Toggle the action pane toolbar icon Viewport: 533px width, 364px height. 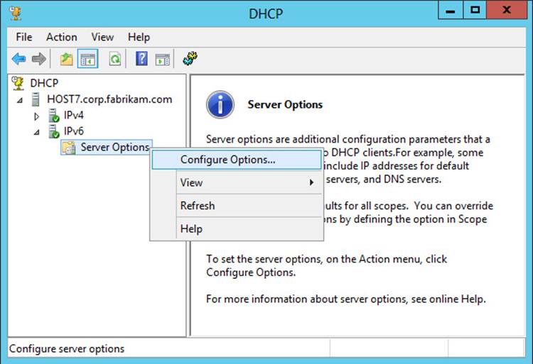pyautogui.click(x=163, y=60)
